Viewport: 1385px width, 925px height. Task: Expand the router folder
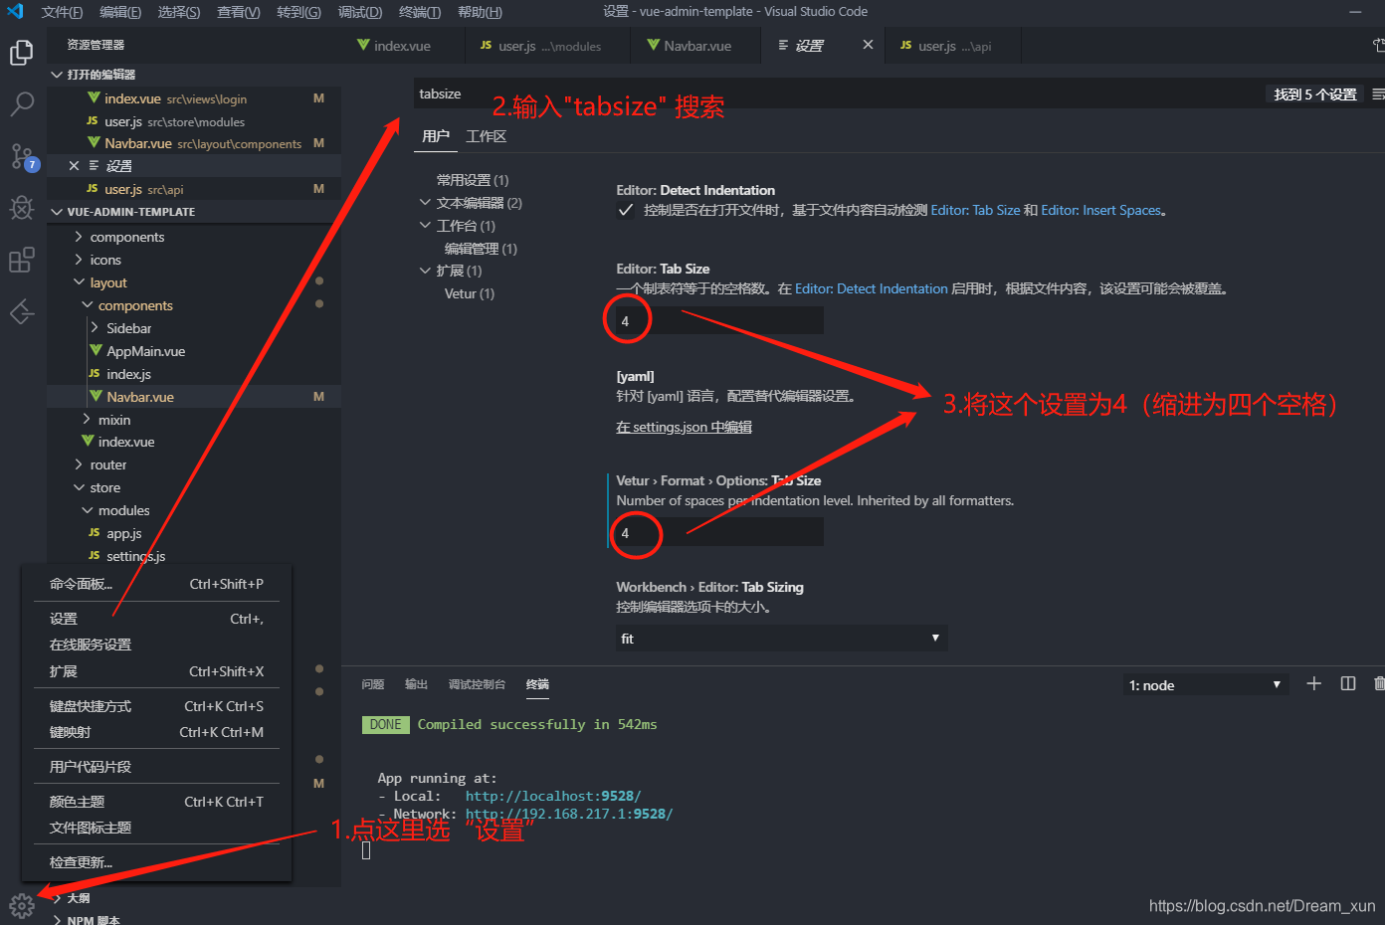click(x=79, y=464)
